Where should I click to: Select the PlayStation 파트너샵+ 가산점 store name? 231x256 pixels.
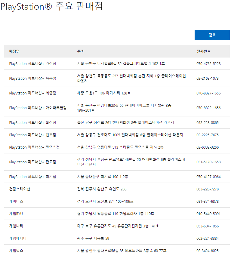click(x=32, y=63)
